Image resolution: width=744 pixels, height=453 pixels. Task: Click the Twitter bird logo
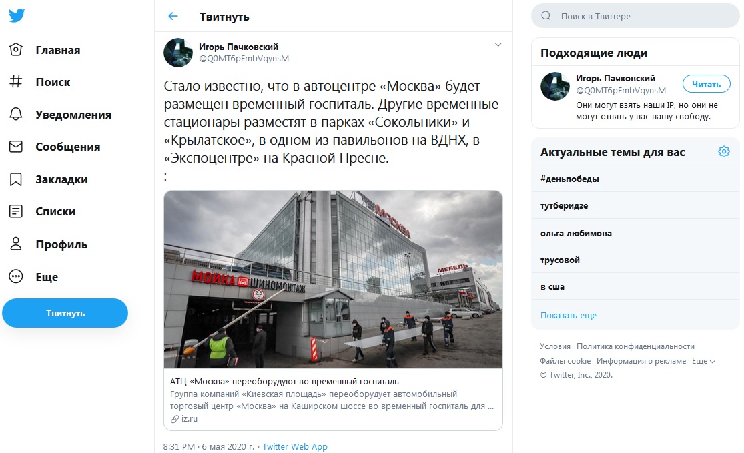17,15
